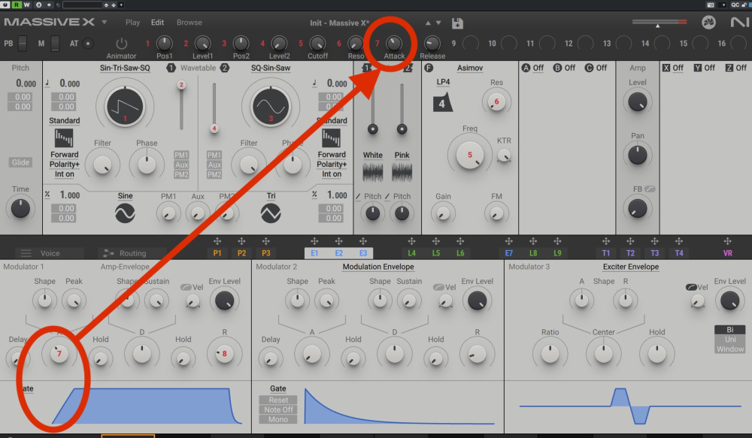
Task: Click the LP4 filter mode icon
Action: pos(442,103)
